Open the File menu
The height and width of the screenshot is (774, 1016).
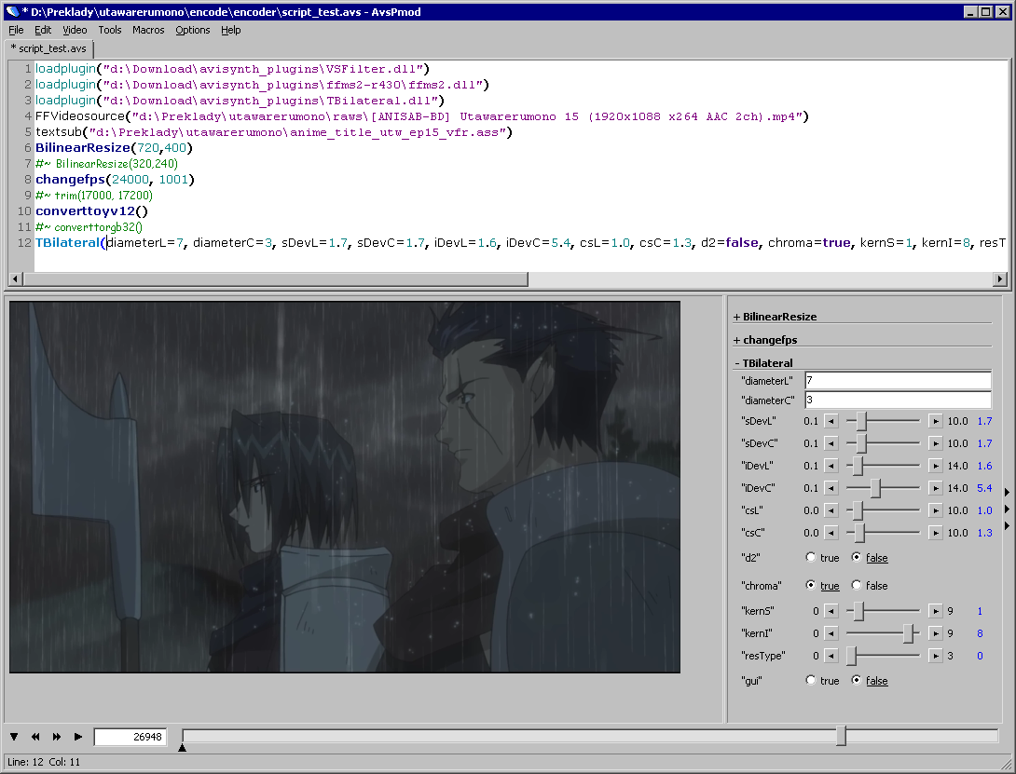pyautogui.click(x=16, y=30)
